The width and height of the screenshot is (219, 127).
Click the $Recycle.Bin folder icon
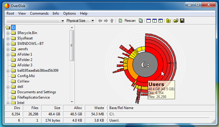coord(13,33)
